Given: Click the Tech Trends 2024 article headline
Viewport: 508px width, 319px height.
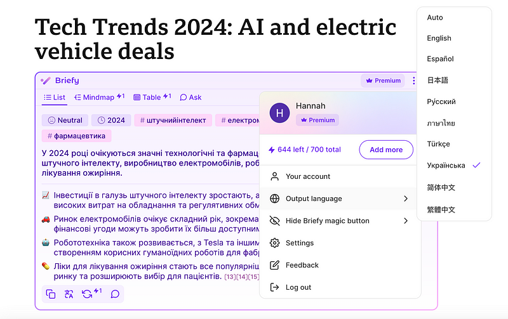Looking at the screenshot, I should (x=215, y=39).
